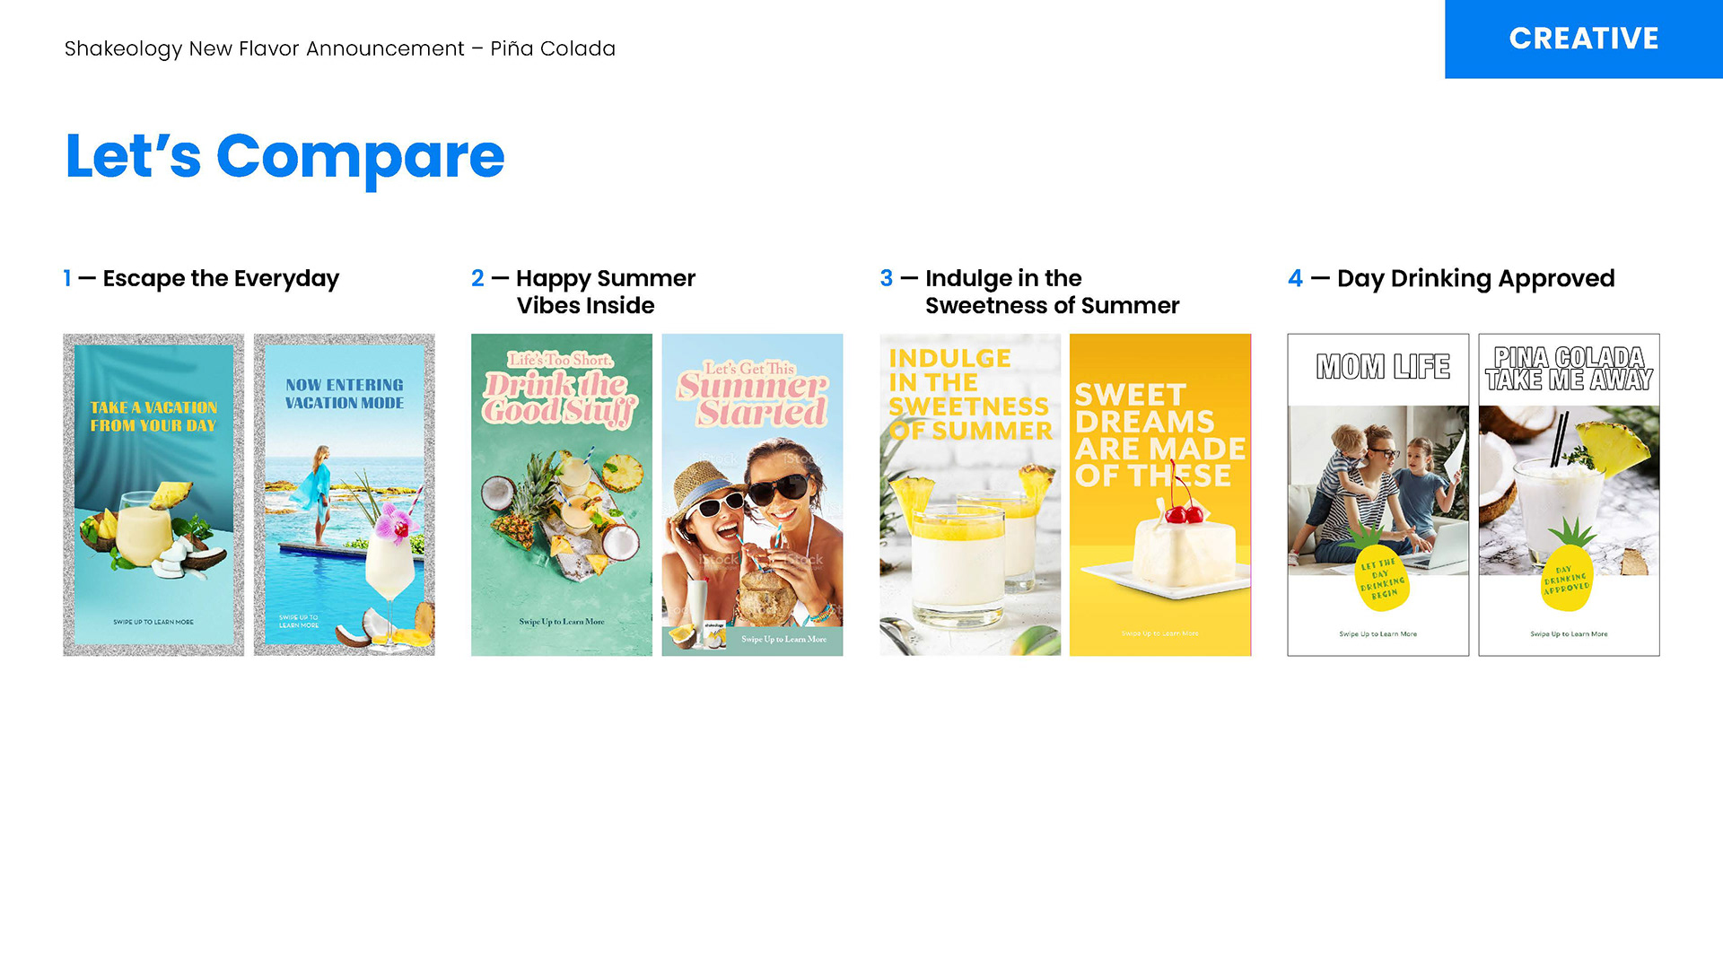Open the 'Pina Colada Take Me Away' thumbnail
1723x969 pixels.
[1569, 494]
